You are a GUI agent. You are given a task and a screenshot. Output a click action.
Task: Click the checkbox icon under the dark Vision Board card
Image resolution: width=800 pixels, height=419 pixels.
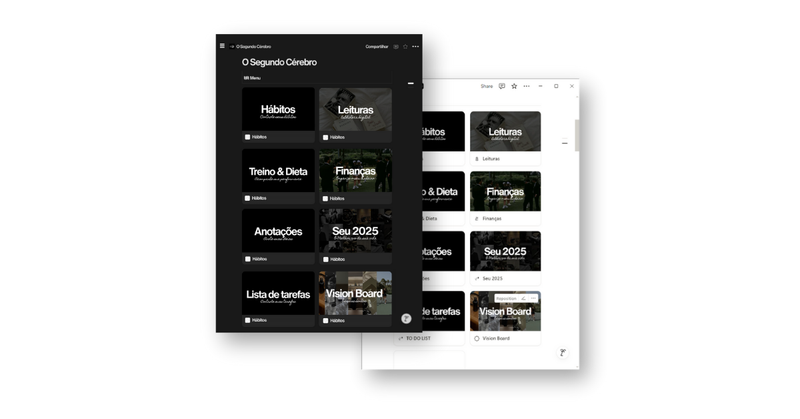point(325,321)
